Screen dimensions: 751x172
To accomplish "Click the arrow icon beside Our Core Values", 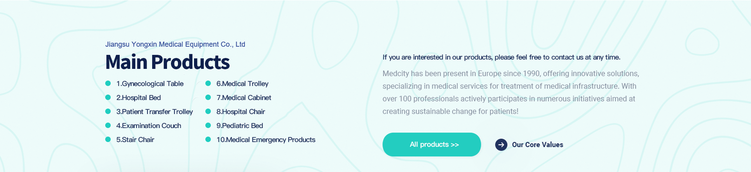I will click(501, 145).
